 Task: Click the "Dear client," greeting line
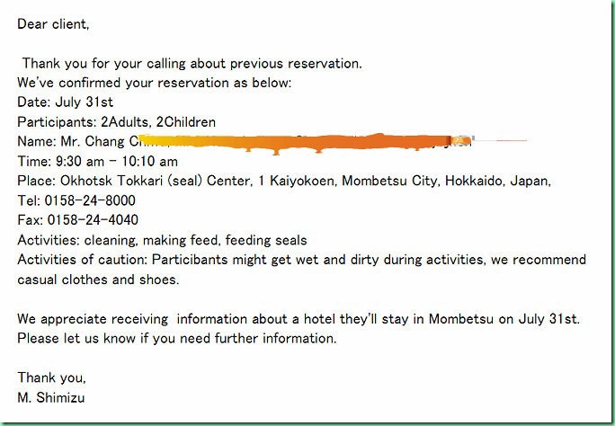(53, 24)
